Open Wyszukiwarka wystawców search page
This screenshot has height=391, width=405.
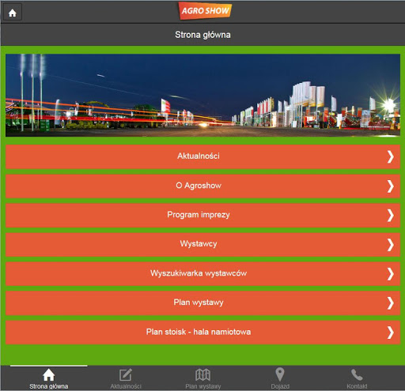click(x=202, y=274)
